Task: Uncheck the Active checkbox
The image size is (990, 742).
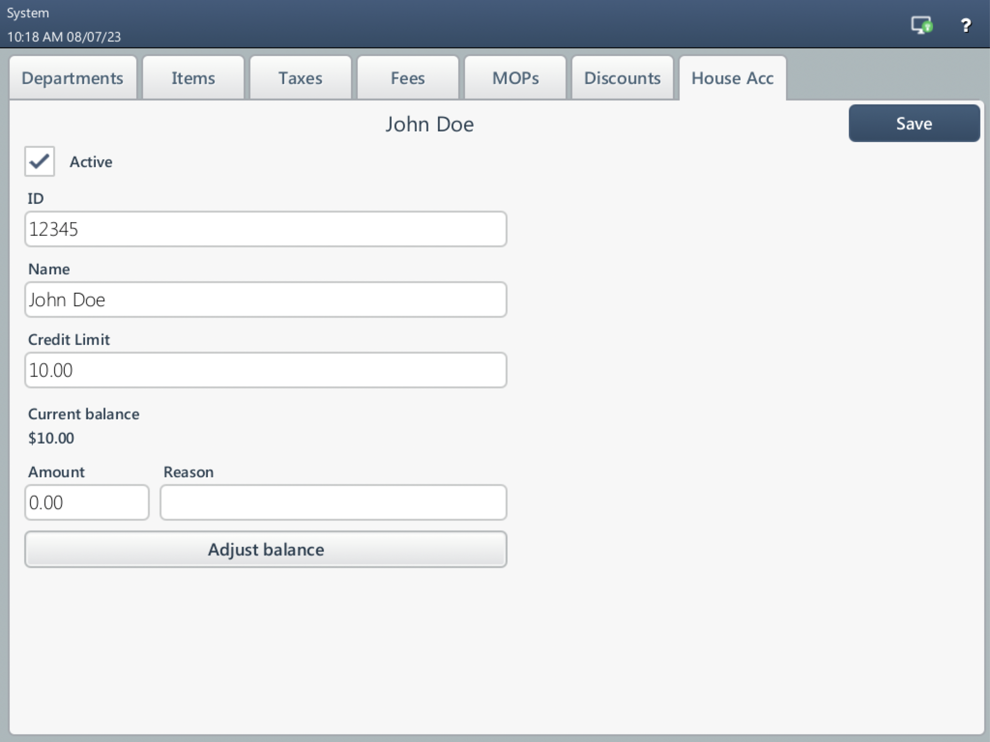Action: [x=39, y=162]
